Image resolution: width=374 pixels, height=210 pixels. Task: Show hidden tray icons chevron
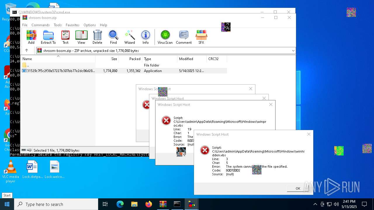point(315,204)
